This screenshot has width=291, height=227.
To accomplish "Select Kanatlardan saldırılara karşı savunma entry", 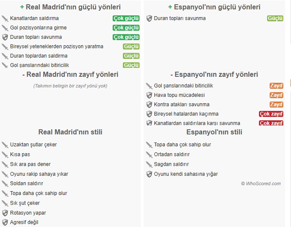I will pos(197,123).
